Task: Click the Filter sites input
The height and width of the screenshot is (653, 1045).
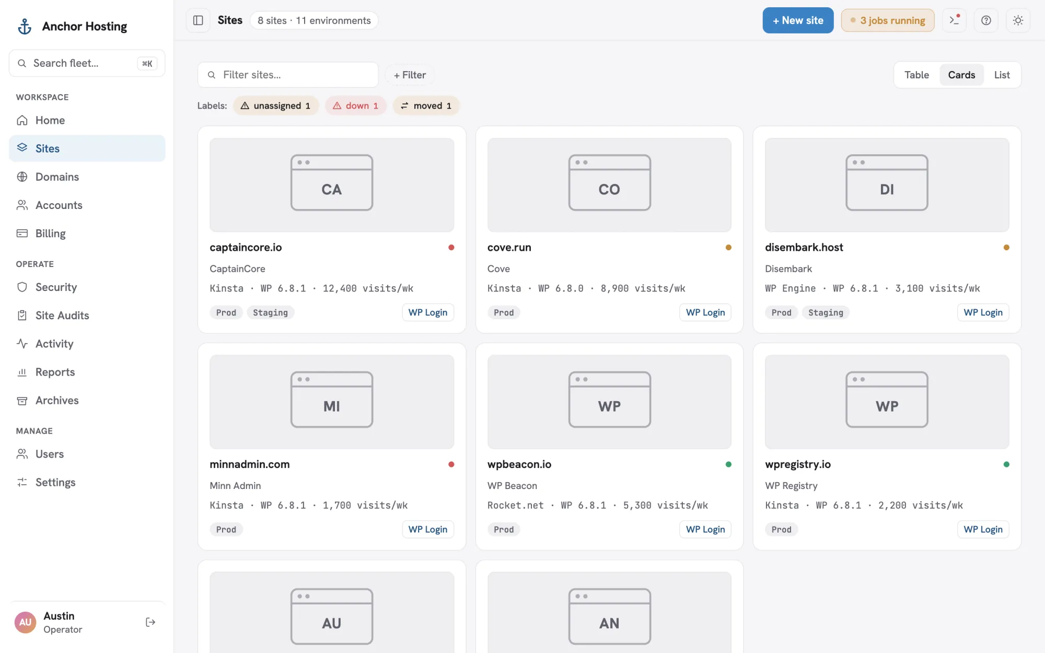Action: [x=288, y=75]
